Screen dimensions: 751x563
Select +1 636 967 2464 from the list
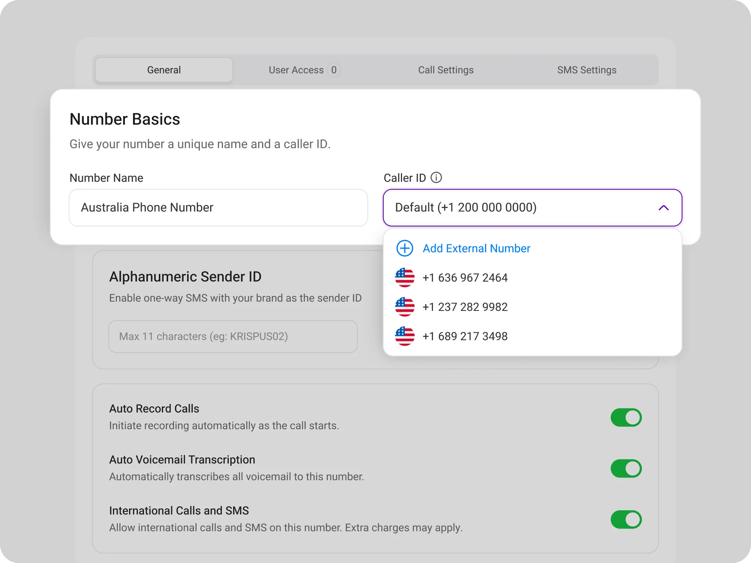[x=532, y=278]
